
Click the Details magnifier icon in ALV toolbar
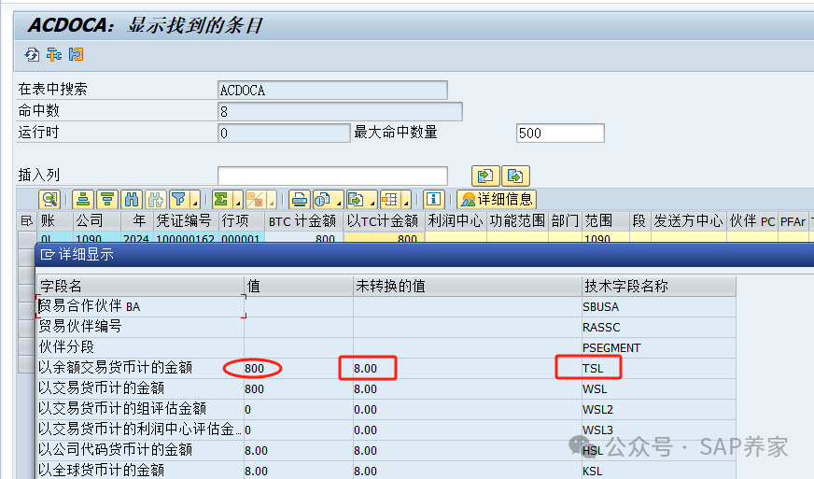click(49, 200)
